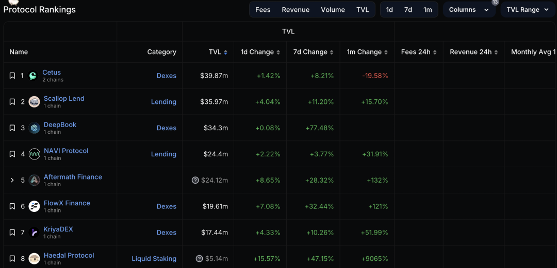Image resolution: width=557 pixels, height=268 pixels.
Task: Open NAVI Protocol link
Action: point(66,151)
